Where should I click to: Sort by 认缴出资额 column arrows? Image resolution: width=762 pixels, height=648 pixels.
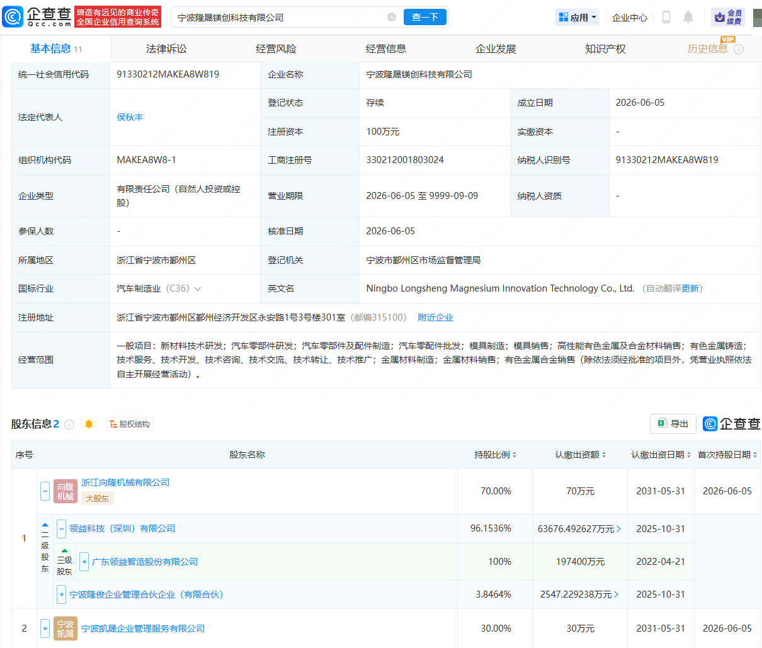(x=604, y=455)
